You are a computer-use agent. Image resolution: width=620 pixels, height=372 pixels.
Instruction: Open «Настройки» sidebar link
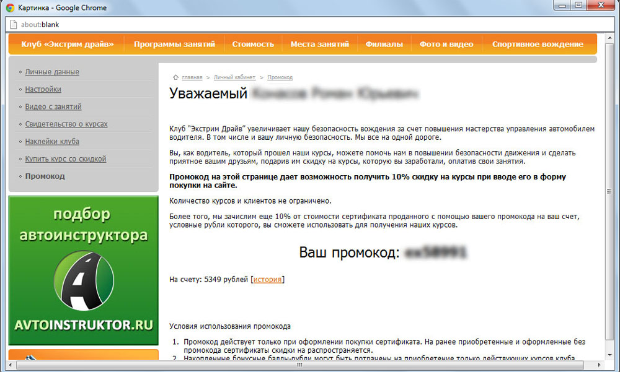43,89
